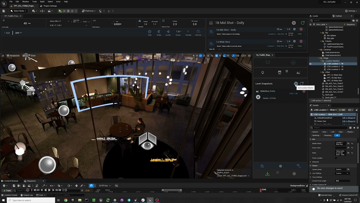
Task: Remove the 1BMidShot_PreViz snapshot
Action: coord(304,91)
